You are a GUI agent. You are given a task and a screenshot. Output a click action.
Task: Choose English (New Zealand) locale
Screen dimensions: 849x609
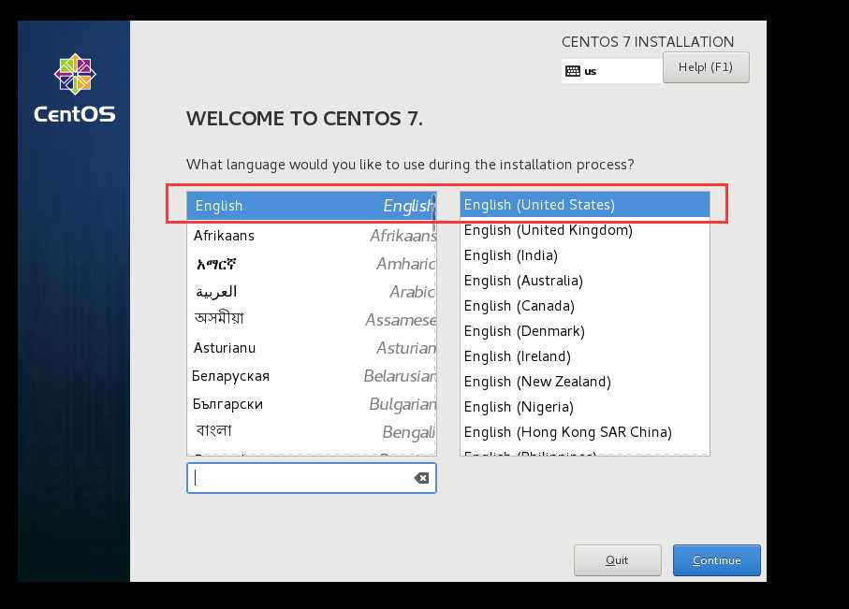coord(585,382)
